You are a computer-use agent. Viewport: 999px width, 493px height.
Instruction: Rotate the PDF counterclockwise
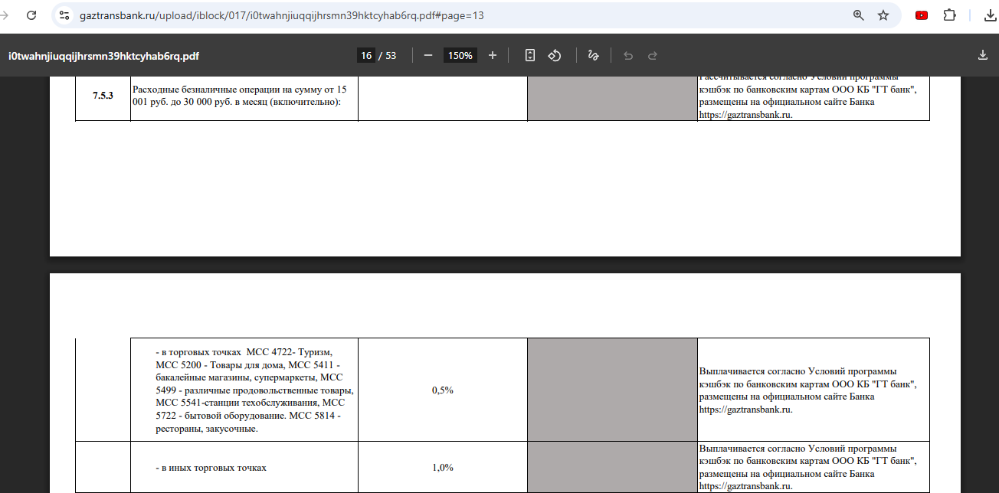pyautogui.click(x=555, y=55)
